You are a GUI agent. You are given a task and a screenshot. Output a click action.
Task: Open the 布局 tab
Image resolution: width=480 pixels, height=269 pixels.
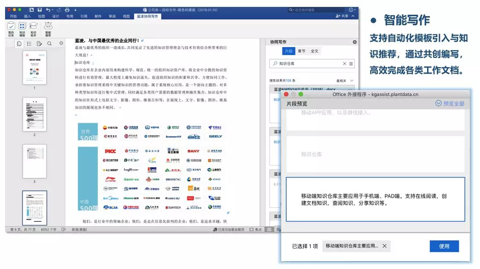[70, 16]
